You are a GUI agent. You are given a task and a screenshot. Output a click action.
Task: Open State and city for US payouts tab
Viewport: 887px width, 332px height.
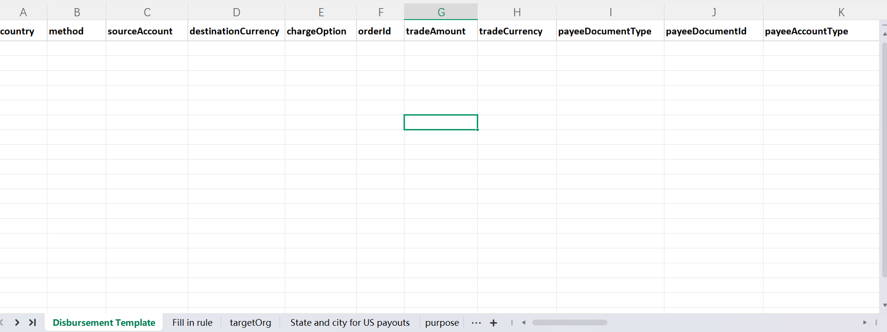tap(349, 322)
